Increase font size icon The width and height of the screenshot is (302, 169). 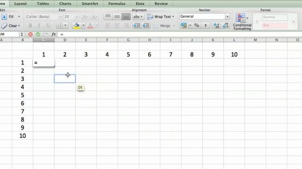click(85, 17)
